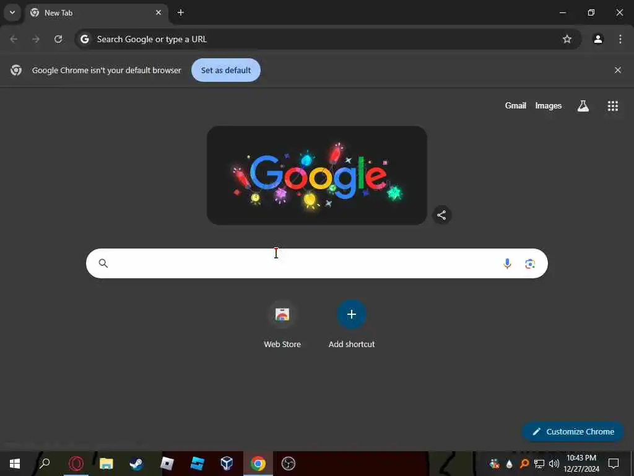Click the Google G icon in address bar

(84, 39)
